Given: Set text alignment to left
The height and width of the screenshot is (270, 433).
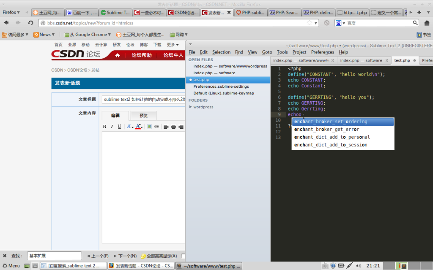Looking at the screenshot, I should [166, 127].
